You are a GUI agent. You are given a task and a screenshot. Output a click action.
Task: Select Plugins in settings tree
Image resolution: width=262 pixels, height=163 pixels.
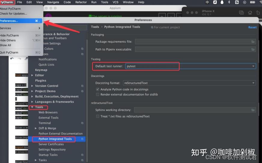(41, 80)
